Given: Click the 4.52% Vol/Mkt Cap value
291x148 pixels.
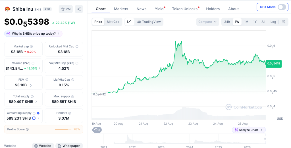Looking at the screenshot, I should coord(64,68).
